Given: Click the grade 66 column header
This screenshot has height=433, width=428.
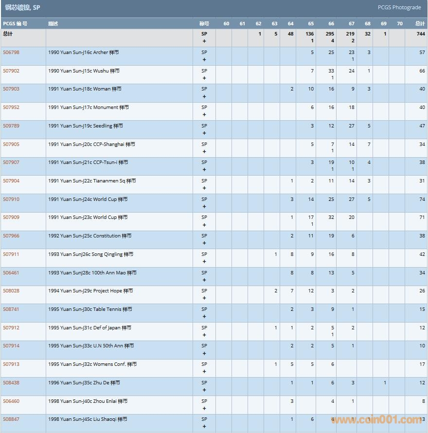Looking at the screenshot, I should [331, 23].
